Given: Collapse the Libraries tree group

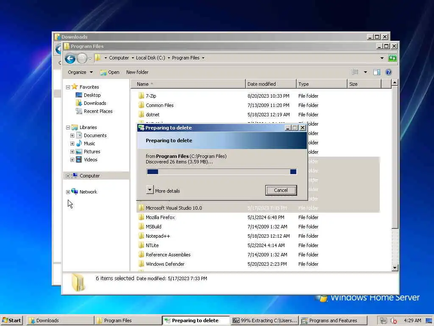Looking at the screenshot, I should point(68,128).
